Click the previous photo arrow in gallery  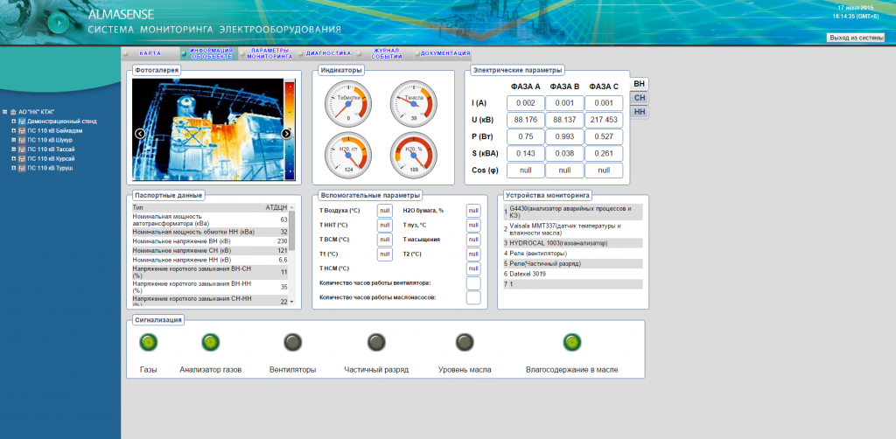tap(140, 134)
